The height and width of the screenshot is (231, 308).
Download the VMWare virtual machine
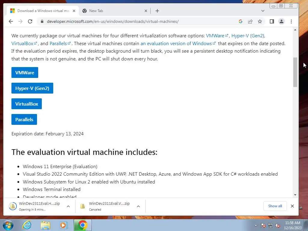pos(25,72)
